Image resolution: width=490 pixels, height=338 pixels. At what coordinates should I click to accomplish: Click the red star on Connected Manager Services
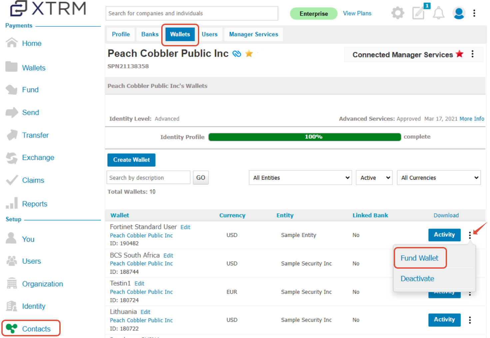[460, 54]
